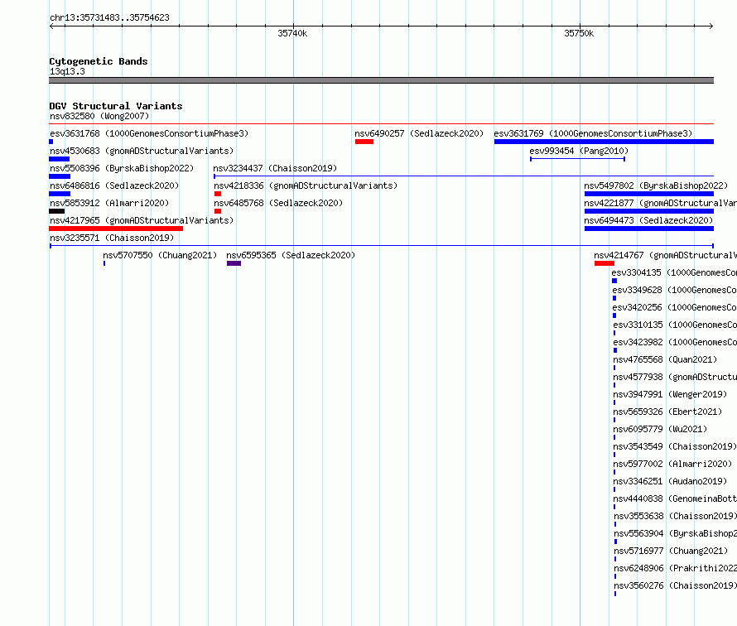Click the black bar under nsv5853912
The image size is (737, 626).
57,211
